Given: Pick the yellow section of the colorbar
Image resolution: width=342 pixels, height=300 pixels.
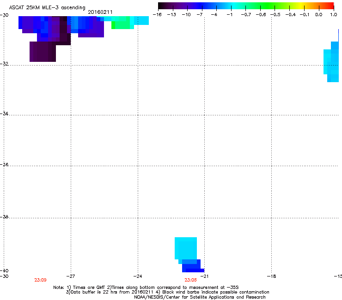Looking at the screenshot, I should (x=301, y=6).
